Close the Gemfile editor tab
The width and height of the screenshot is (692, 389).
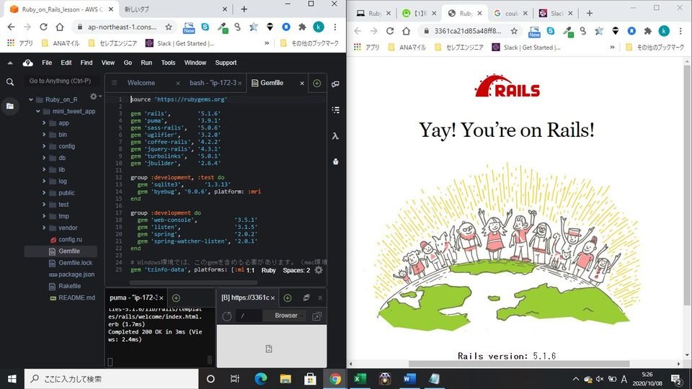click(x=302, y=83)
